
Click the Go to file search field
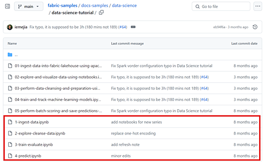[221, 6]
